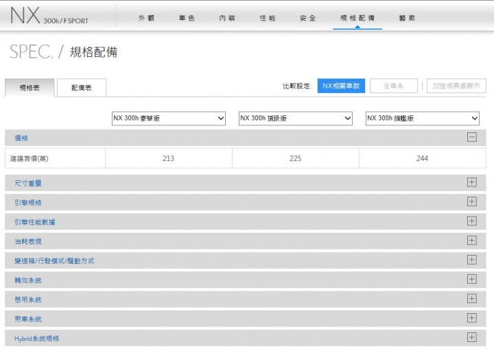
Task: Click the NX 300h / F SPORT logo
Action: tap(49, 16)
